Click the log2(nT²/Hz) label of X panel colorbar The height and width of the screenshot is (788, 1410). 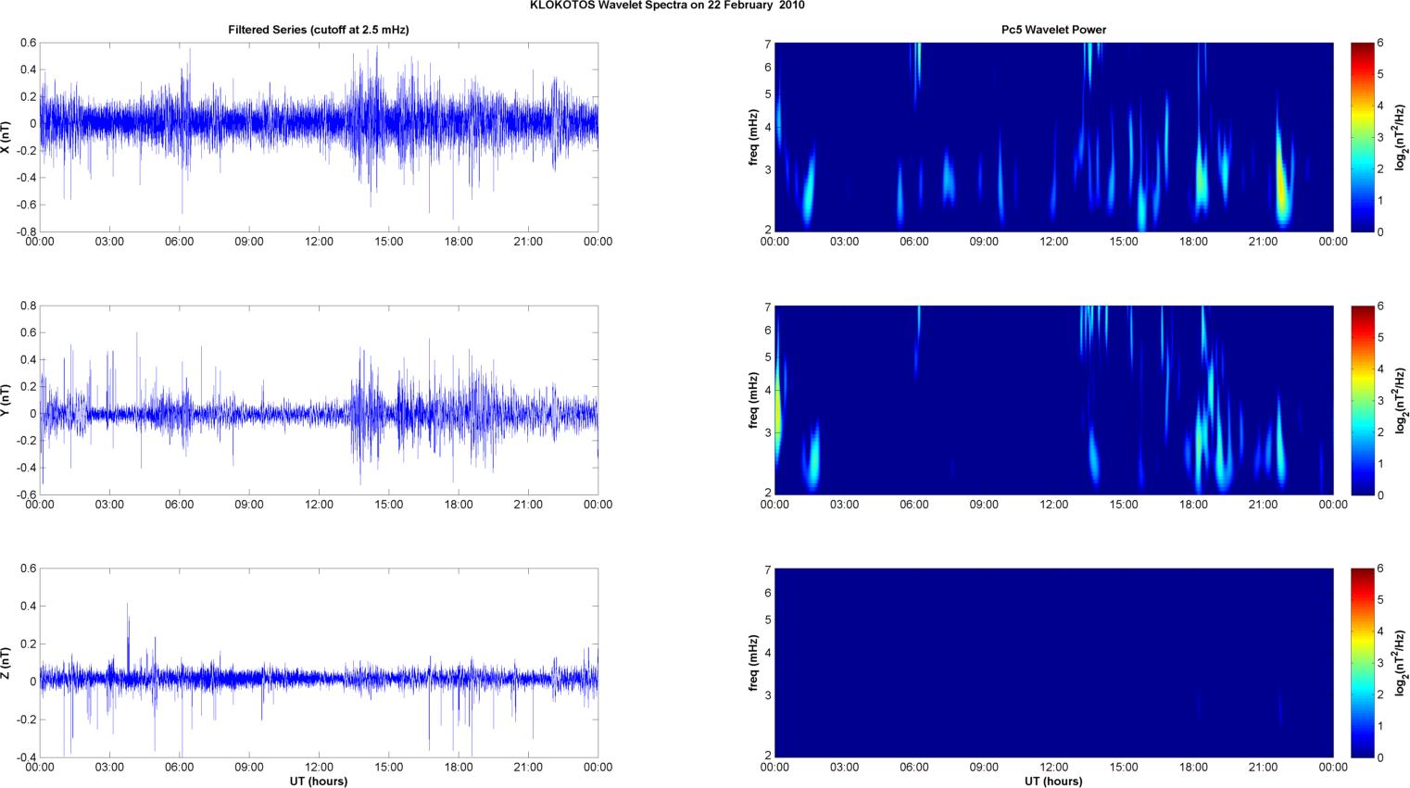click(x=1402, y=137)
